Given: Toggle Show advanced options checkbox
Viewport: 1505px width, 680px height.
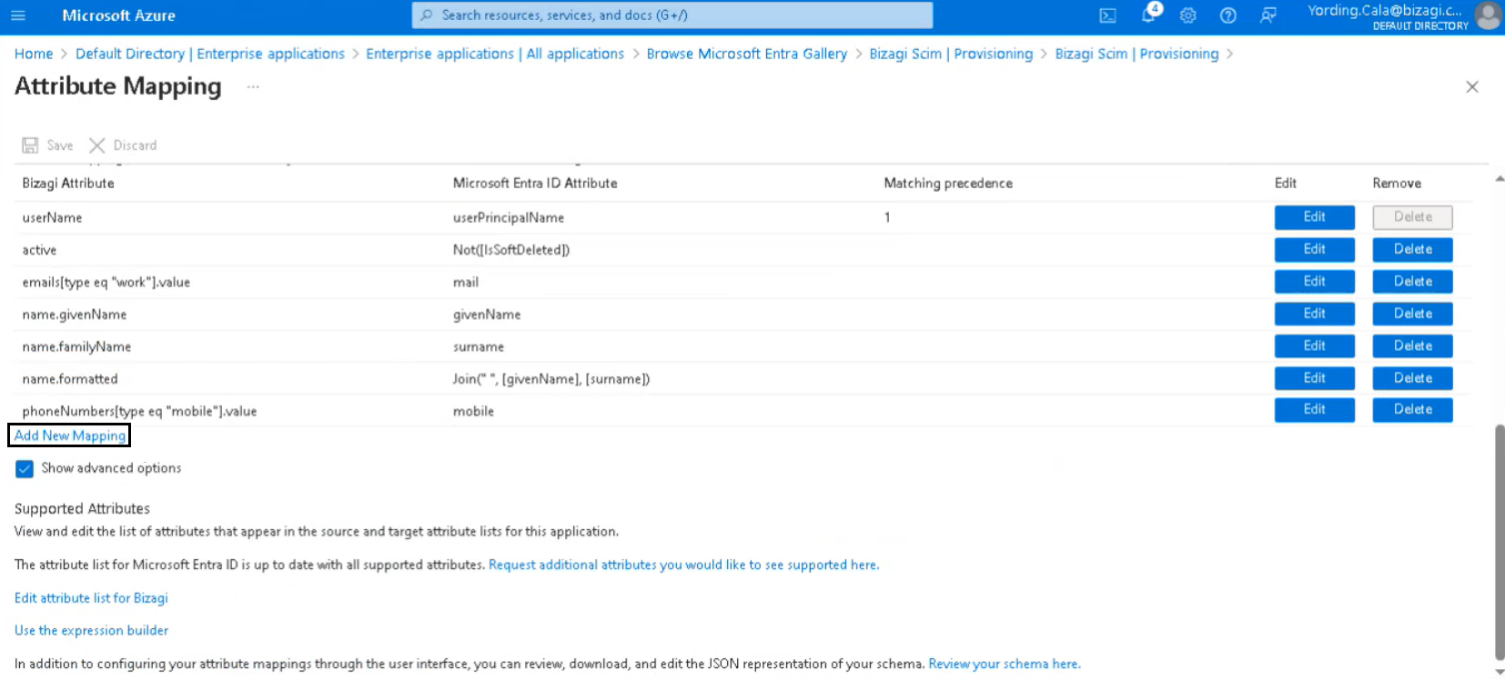Looking at the screenshot, I should pyautogui.click(x=25, y=469).
